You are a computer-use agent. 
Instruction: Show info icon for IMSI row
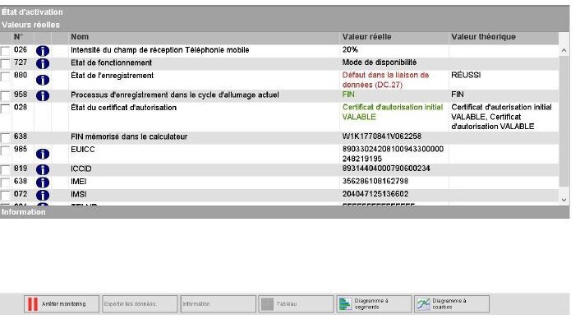43,195
